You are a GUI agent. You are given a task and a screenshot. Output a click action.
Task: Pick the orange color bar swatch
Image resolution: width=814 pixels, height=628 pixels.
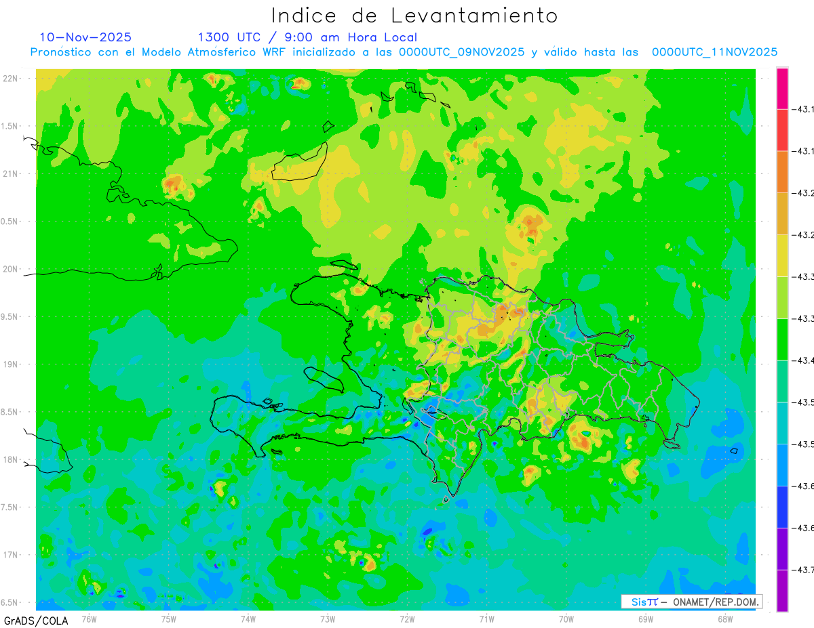[782, 172]
